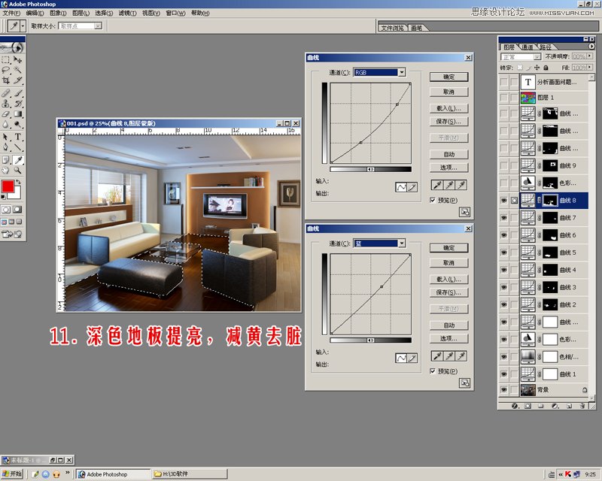Click 选项... in the blue channel curves dialog
Viewport: 602px width, 481px height.
pyautogui.click(x=448, y=339)
